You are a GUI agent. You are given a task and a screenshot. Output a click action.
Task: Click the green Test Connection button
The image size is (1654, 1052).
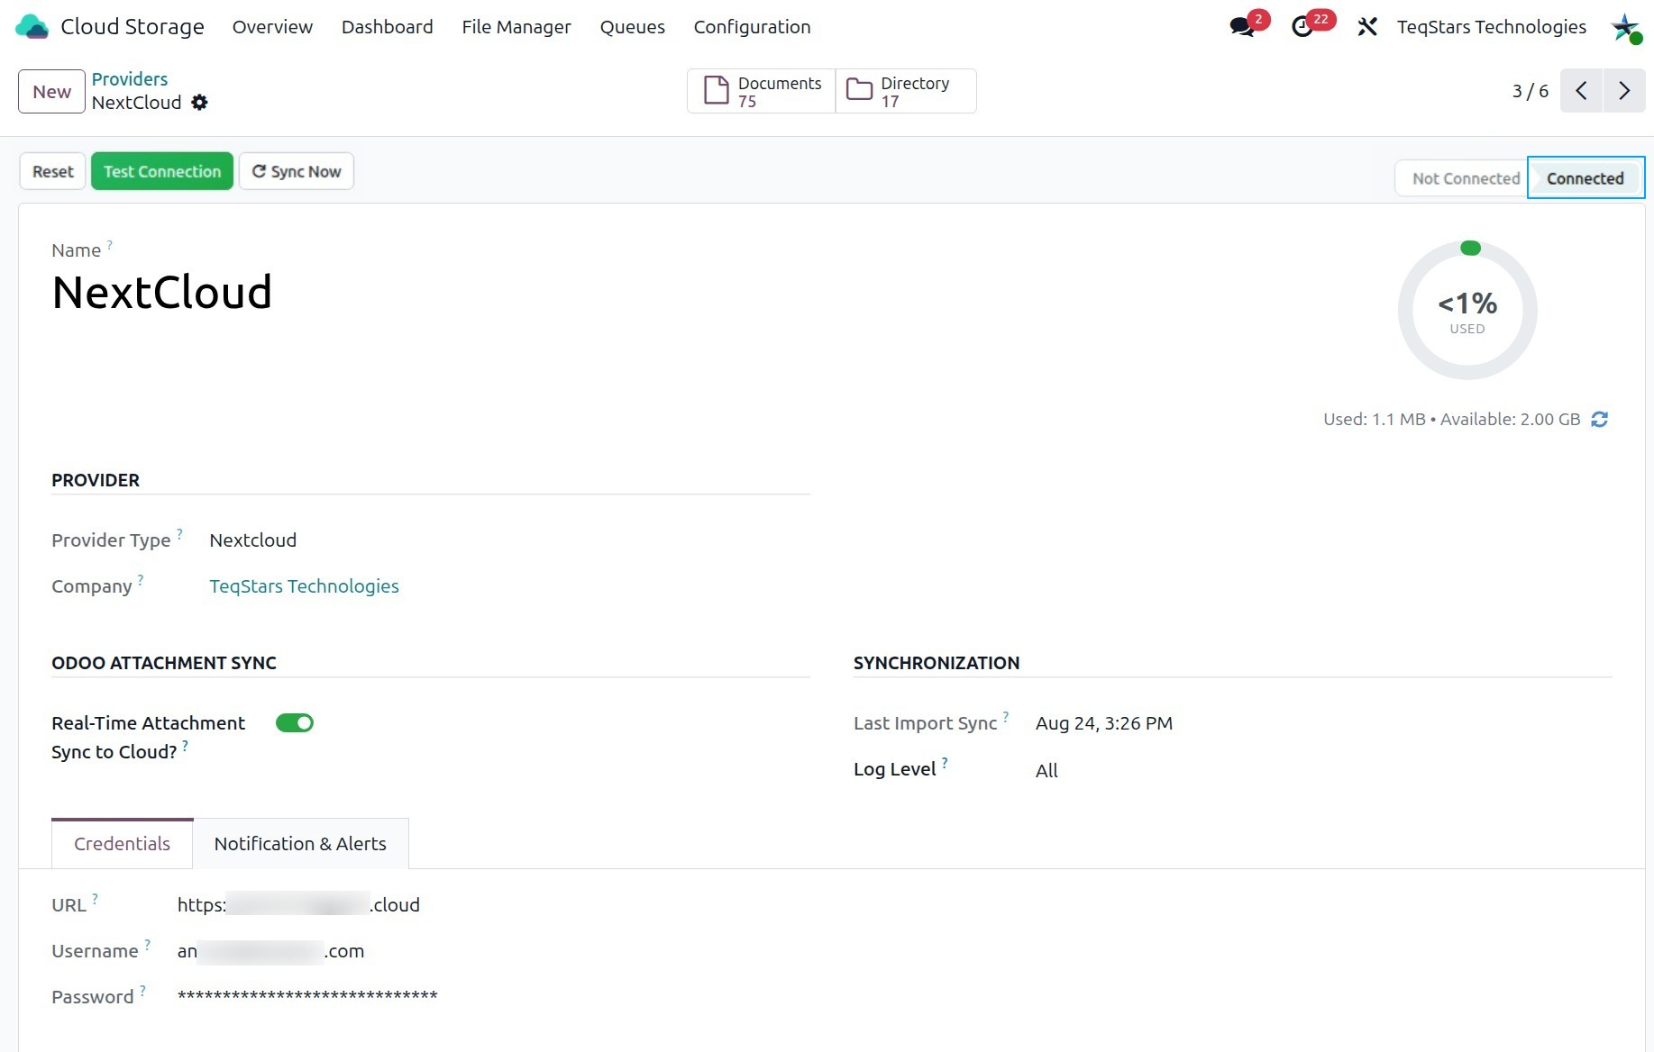point(162,171)
